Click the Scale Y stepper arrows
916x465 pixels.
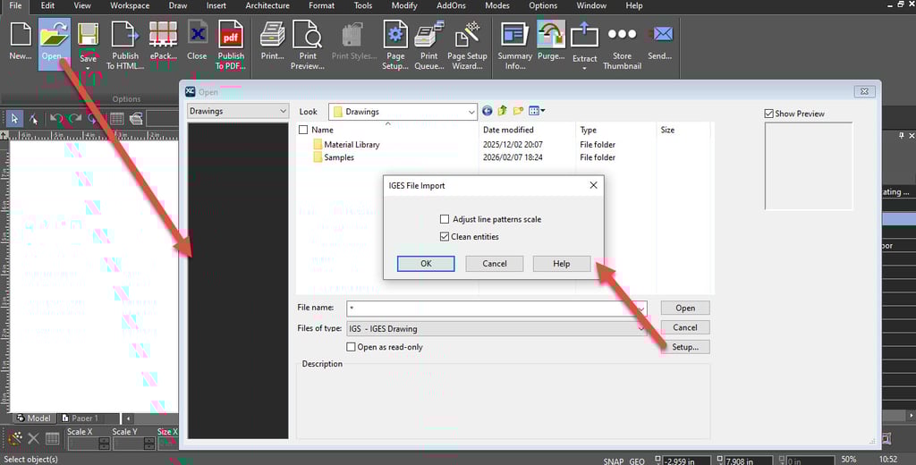pyautogui.click(x=148, y=444)
